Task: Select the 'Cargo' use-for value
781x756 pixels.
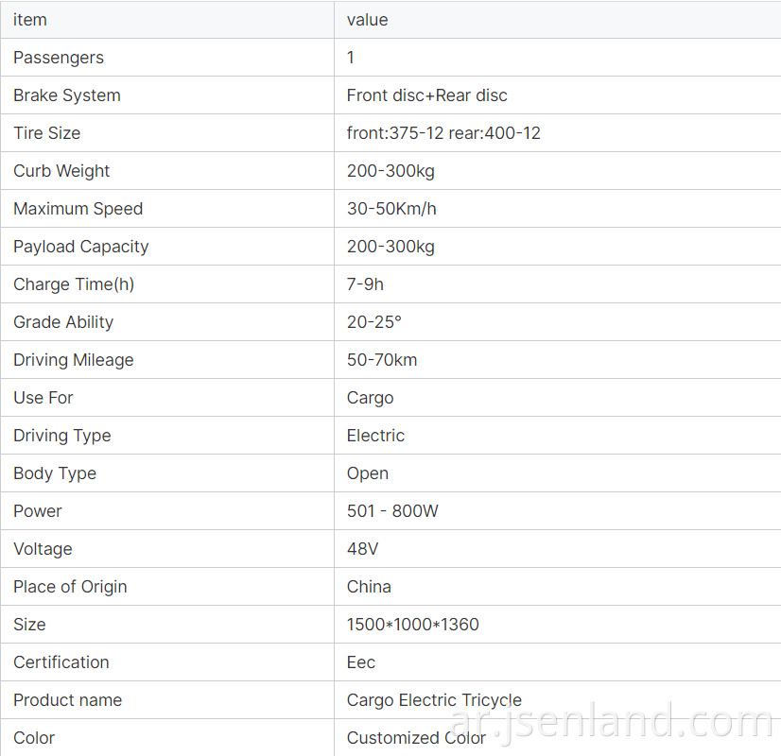Action: point(370,398)
